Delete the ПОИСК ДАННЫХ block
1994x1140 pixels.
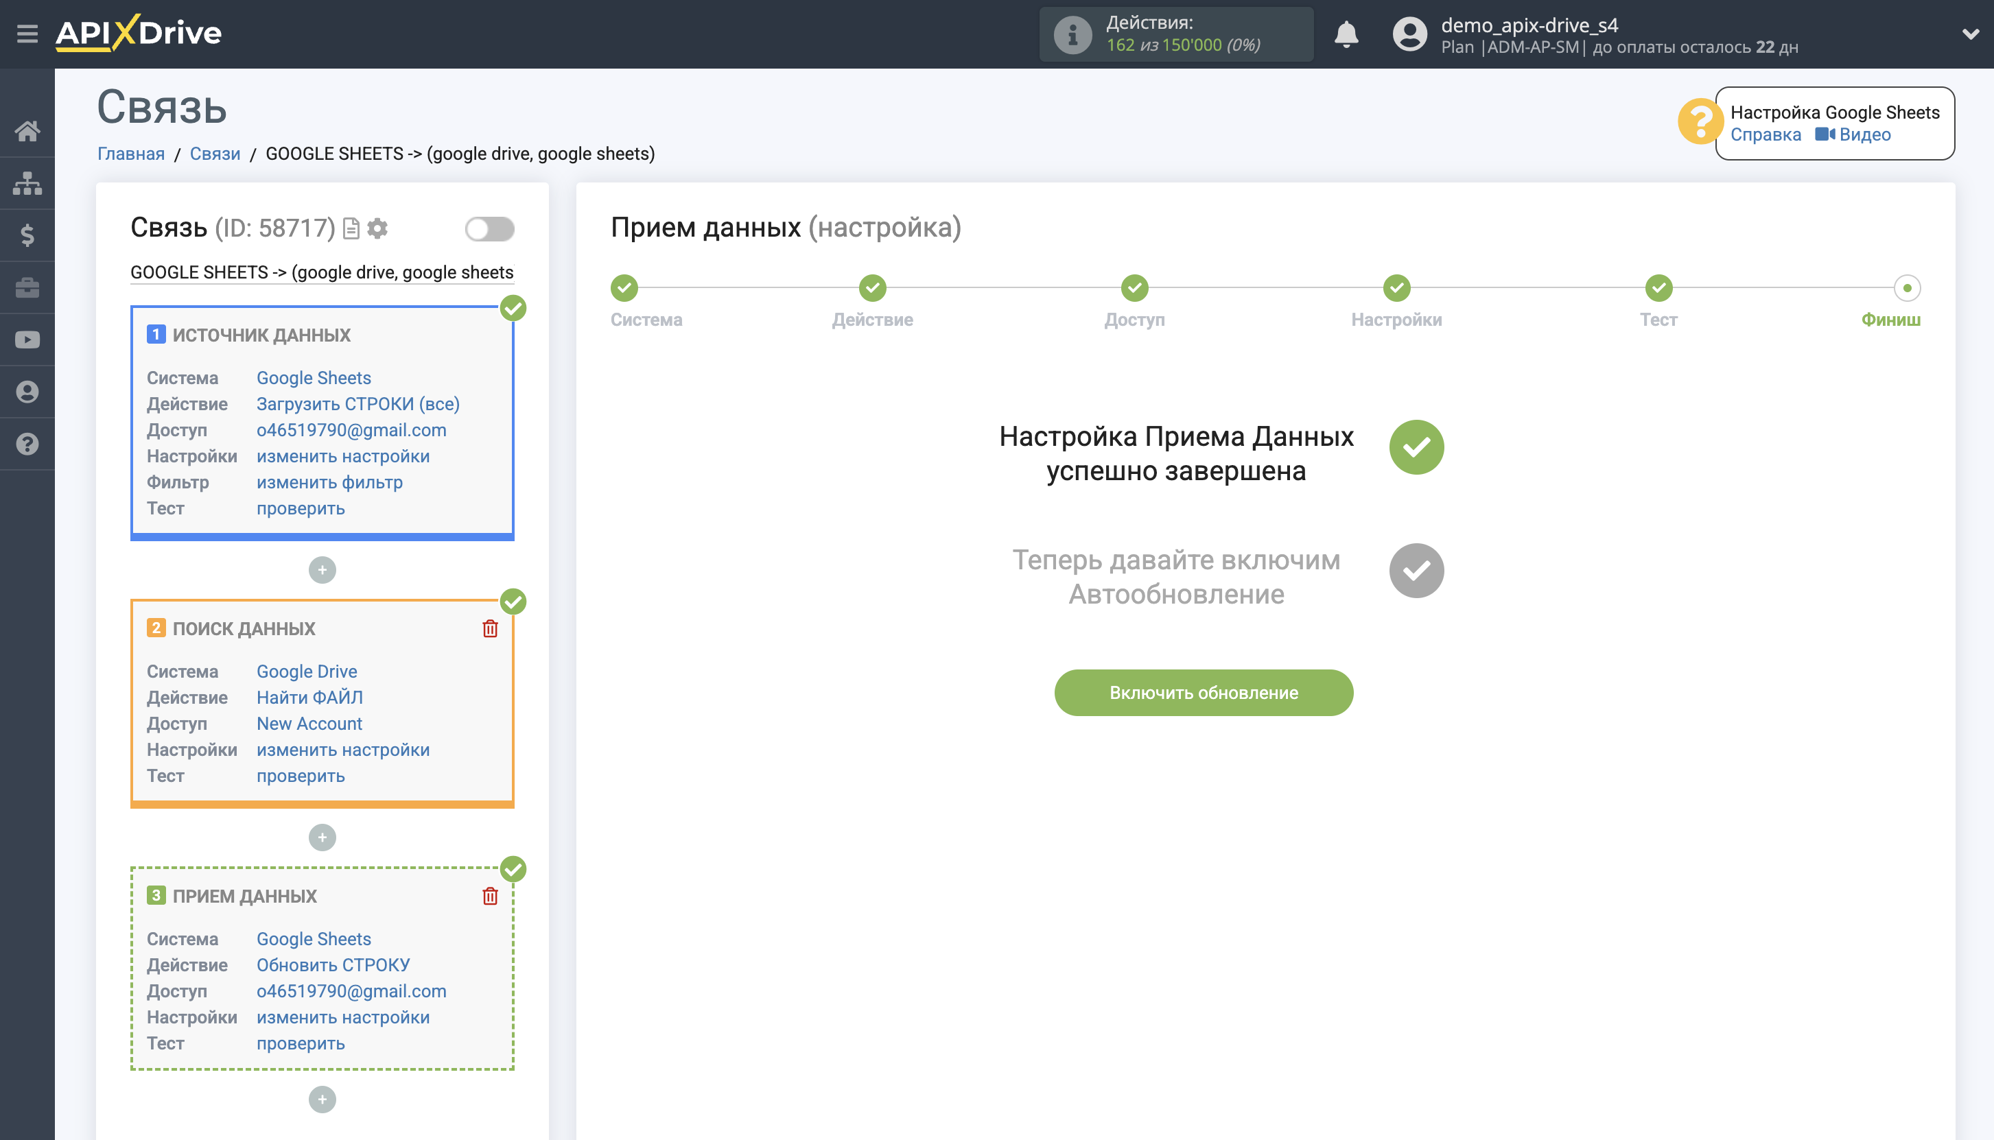(491, 629)
